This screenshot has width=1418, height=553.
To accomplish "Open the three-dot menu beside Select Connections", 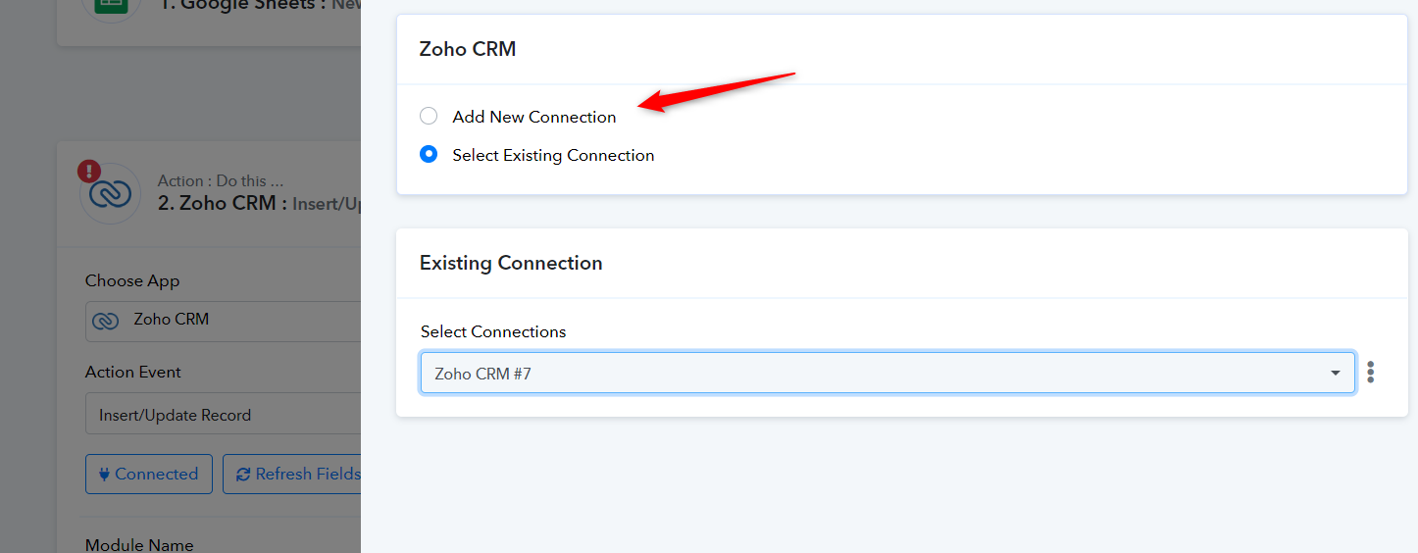I will tap(1370, 373).
